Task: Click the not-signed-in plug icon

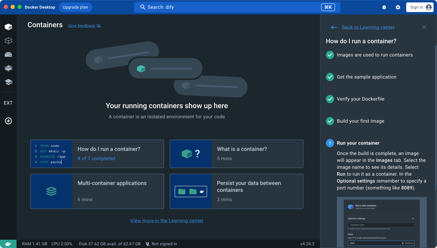Action: click(148, 244)
